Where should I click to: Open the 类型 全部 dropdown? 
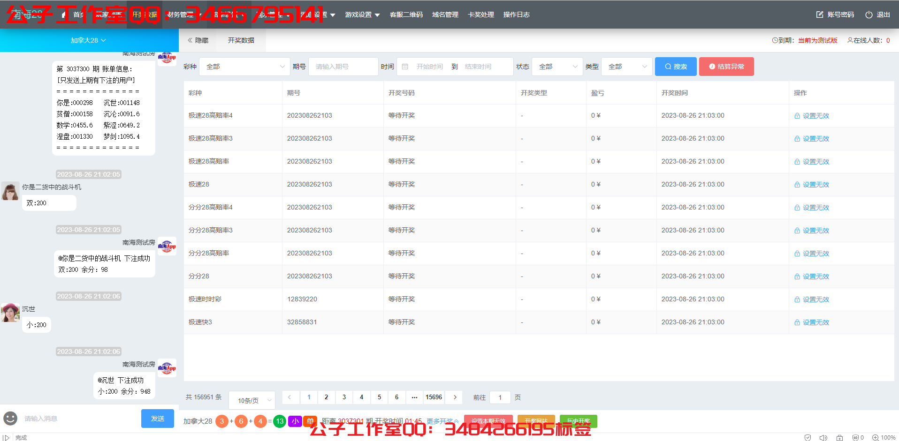626,67
